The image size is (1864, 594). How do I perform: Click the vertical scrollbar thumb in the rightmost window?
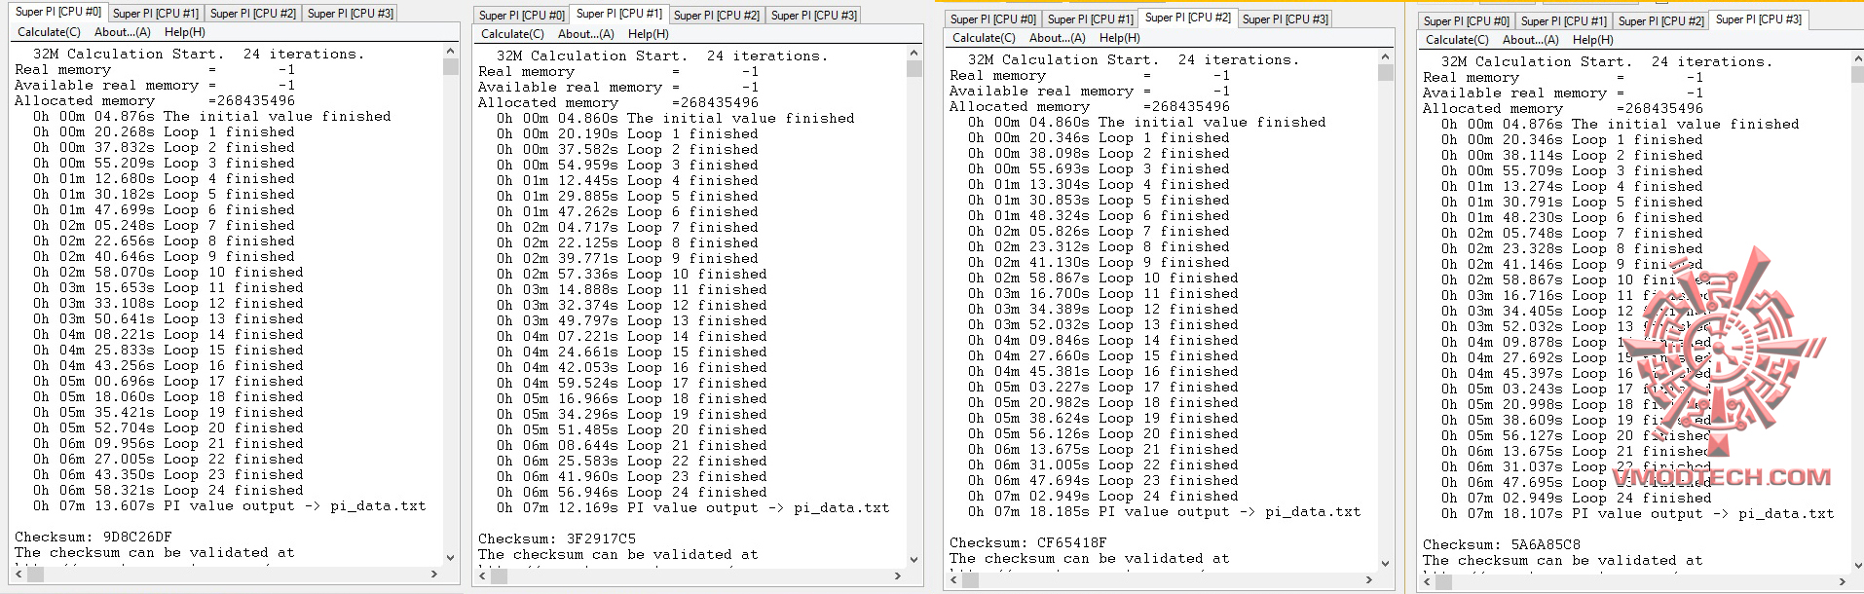coord(1857,74)
